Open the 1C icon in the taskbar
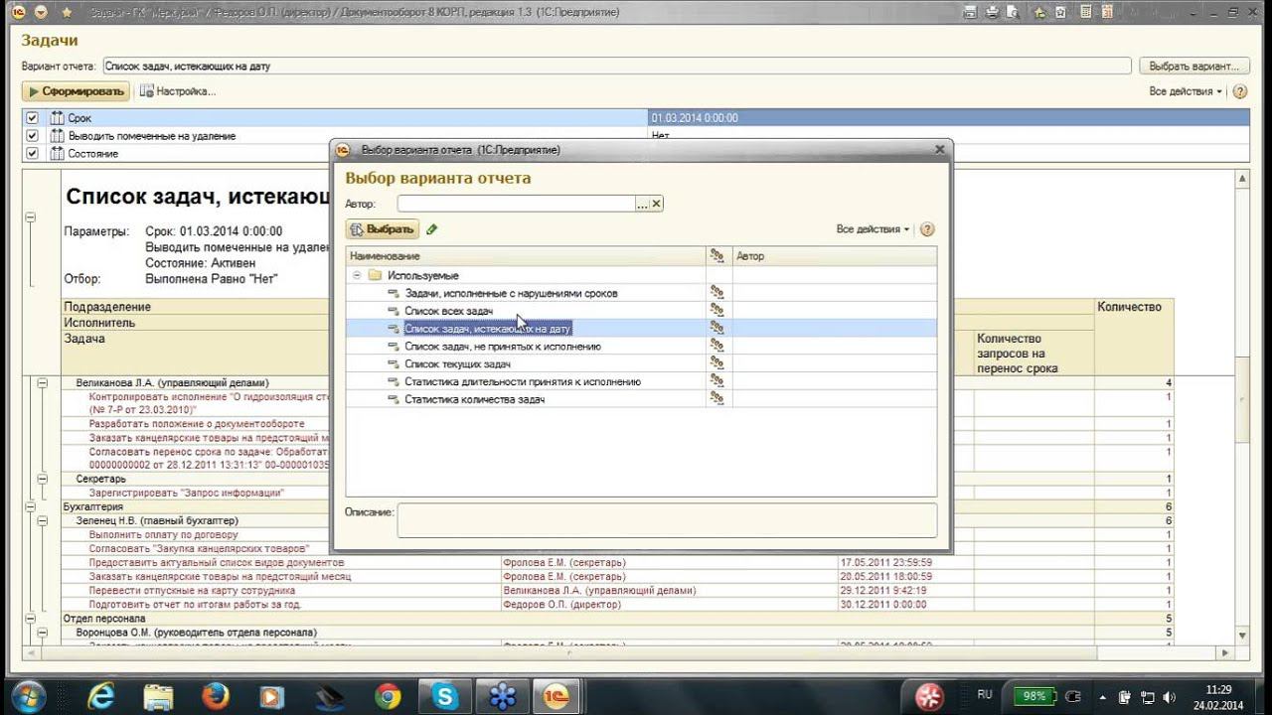 point(555,696)
